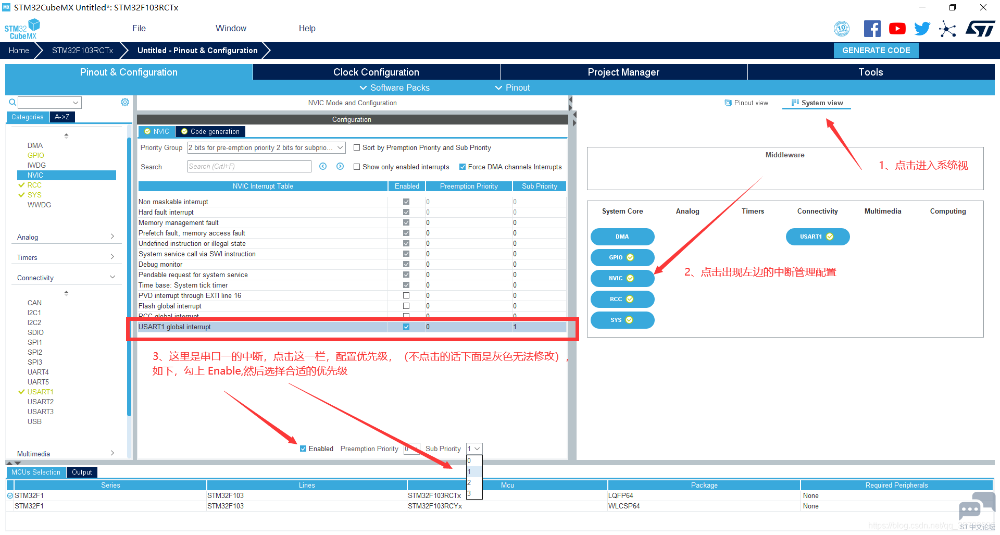The image size is (1000, 535).
Task: Open the File menu
Action: click(139, 29)
